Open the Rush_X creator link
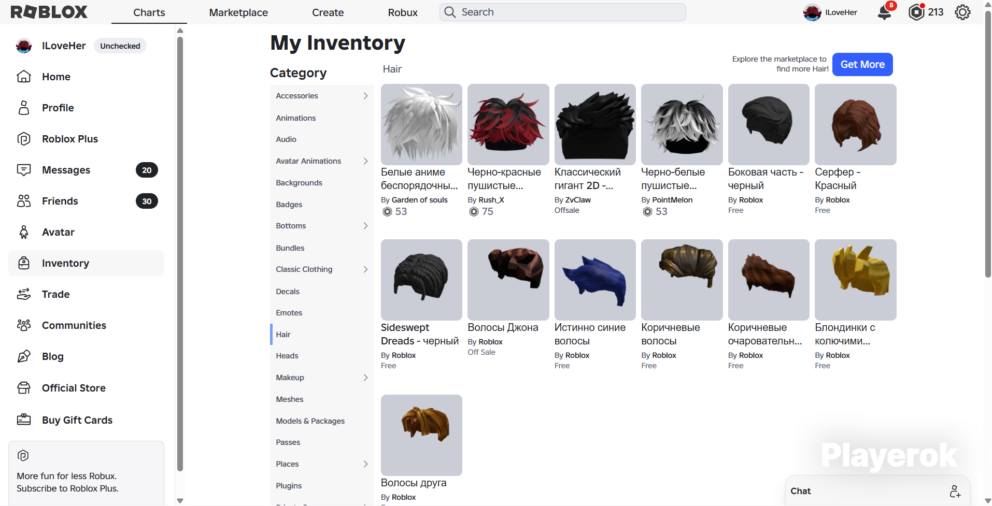Viewport: 992px width, 506px height. [x=491, y=200]
